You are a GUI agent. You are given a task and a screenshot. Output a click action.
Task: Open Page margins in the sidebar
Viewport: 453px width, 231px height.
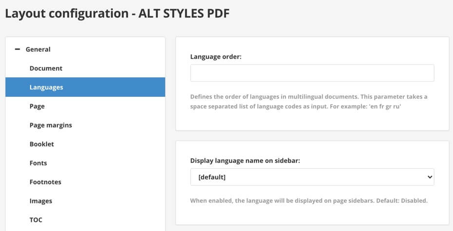(x=51, y=125)
